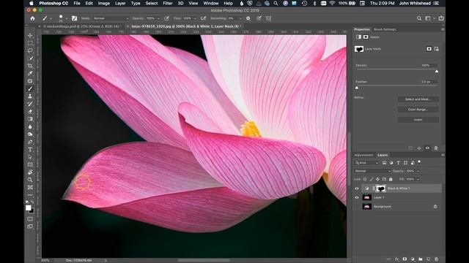Open the Apple menu
This screenshot has width=469, height=263.
click(x=32, y=3)
